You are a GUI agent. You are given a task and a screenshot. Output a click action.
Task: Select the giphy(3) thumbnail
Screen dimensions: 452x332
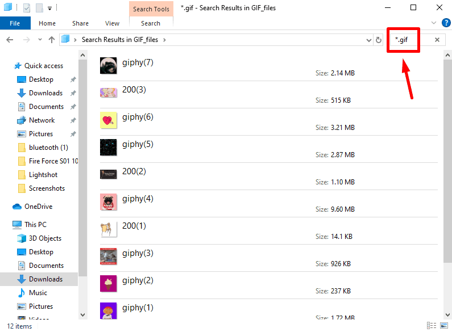tap(109, 256)
